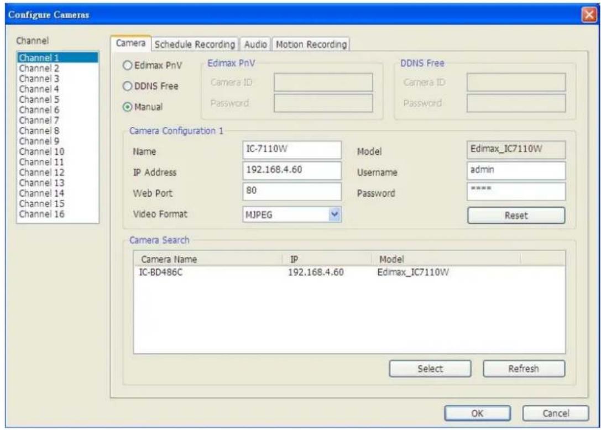This screenshot has width=601, height=430.
Task: Select Channel 1 in the channel list
Action: pyautogui.click(x=58, y=57)
